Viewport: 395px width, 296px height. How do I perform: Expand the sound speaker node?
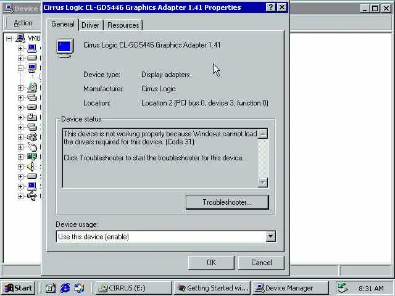tap(20, 166)
